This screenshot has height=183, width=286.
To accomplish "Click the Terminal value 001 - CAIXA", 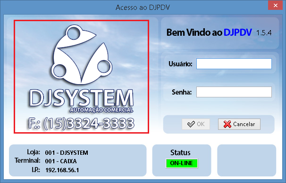I will (61, 161).
